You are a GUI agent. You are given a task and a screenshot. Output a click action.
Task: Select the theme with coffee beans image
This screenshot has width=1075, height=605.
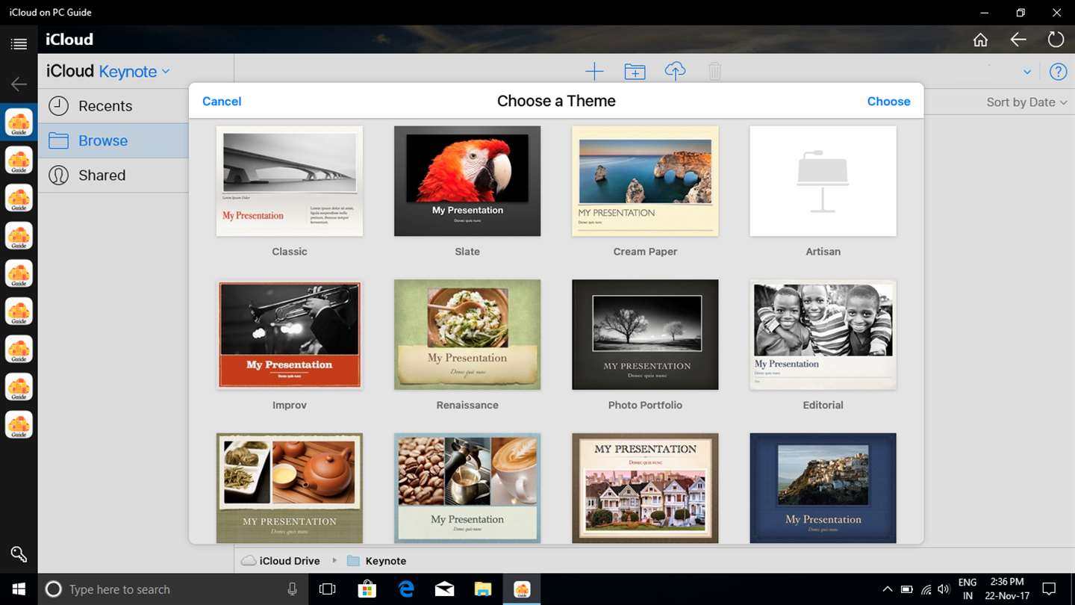(467, 488)
